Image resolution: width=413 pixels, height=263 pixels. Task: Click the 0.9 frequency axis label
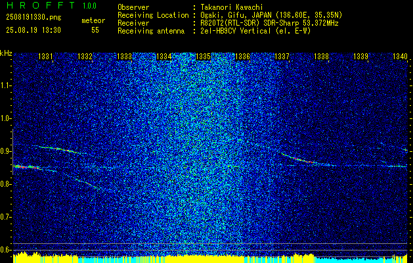click(x=6, y=151)
